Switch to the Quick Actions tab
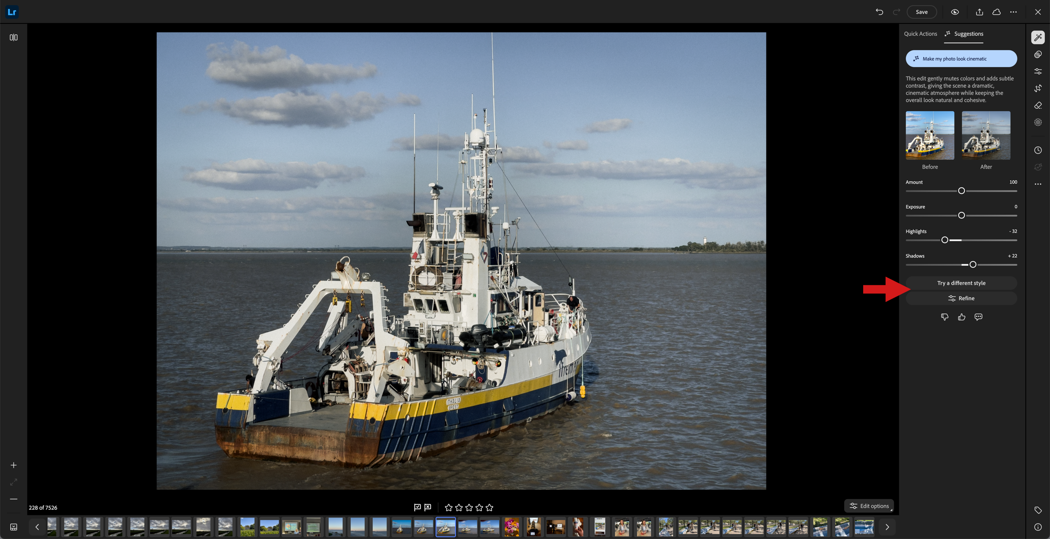Image resolution: width=1050 pixels, height=539 pixels. pos(920,34)
